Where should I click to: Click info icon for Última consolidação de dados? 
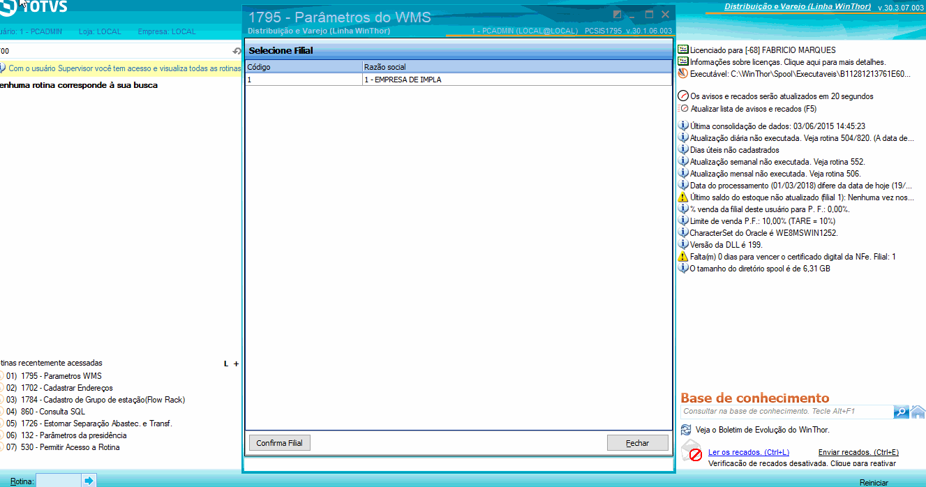pyautogui.click(x=683, y=126)
